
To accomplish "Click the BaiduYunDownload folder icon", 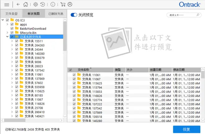I will pos(17,28).
